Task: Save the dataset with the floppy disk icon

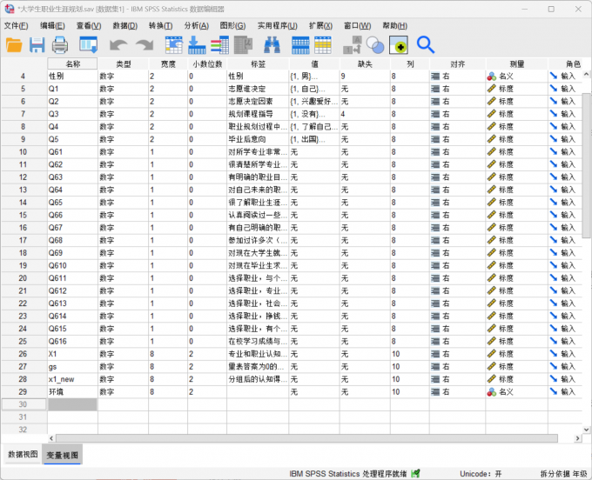Action: point(37,45)
